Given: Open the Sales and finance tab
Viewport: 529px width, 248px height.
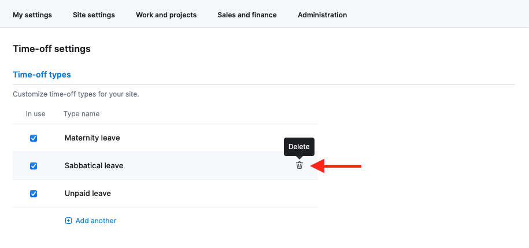Looking at the screenshot, I should pos(247,15).
